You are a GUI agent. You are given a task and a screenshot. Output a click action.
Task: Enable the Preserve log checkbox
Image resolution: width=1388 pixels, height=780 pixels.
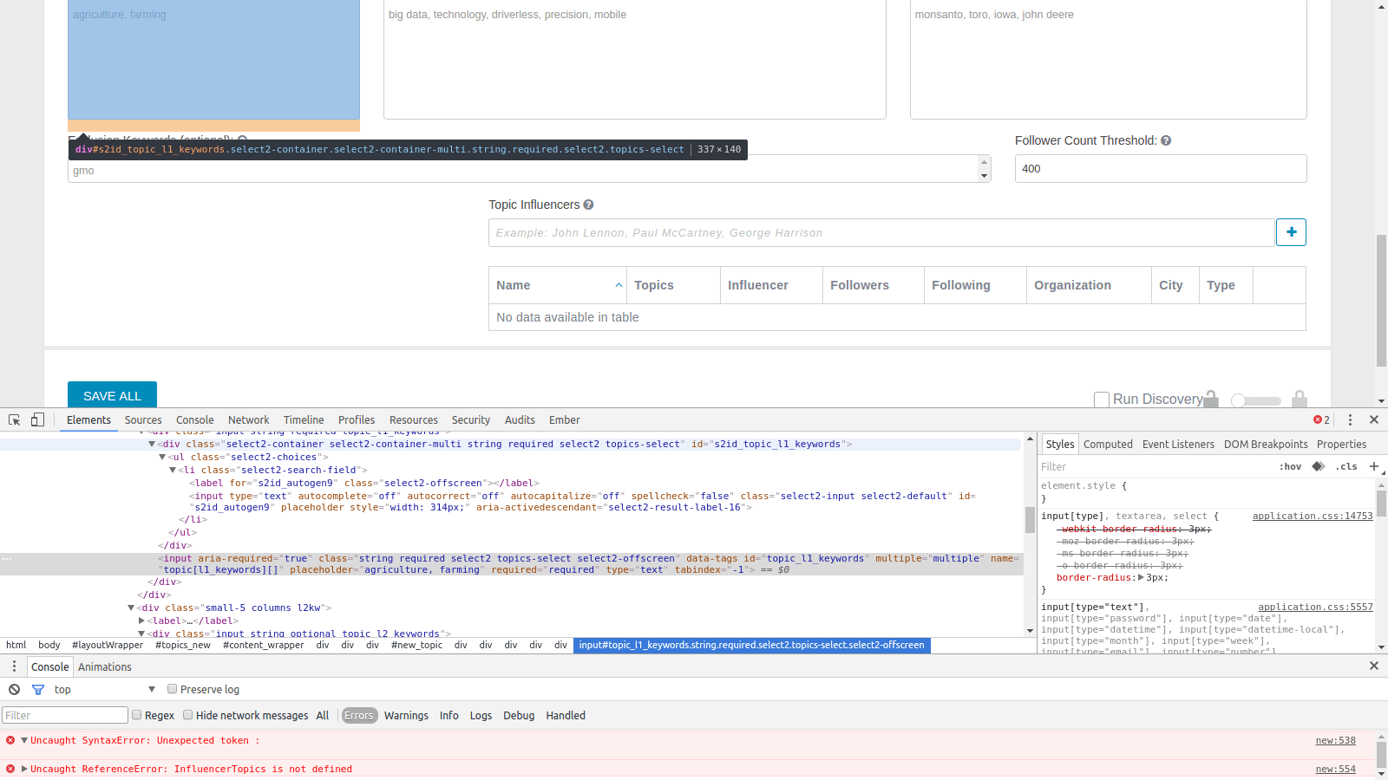pos(172,688)
